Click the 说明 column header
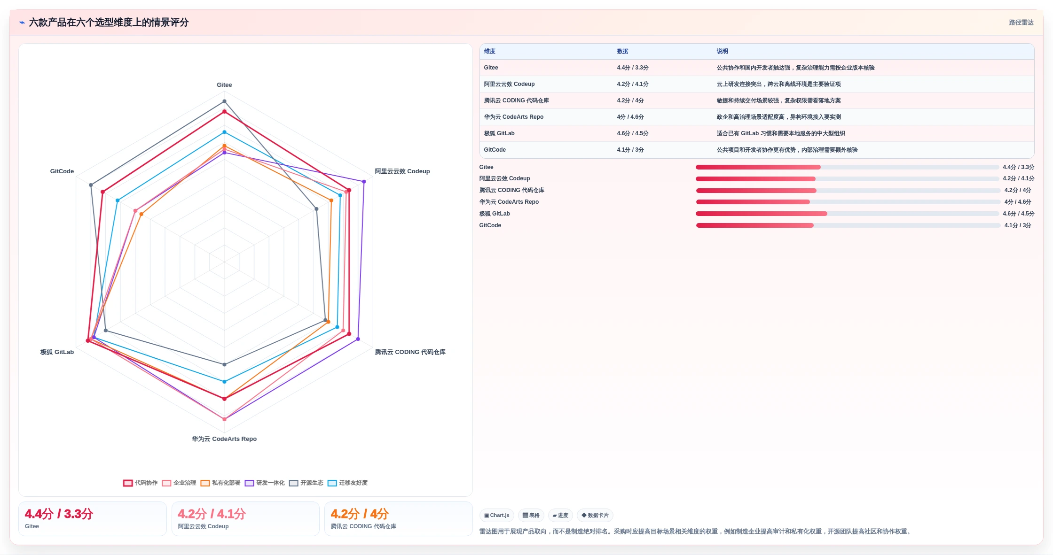 [x=723, y=51]
